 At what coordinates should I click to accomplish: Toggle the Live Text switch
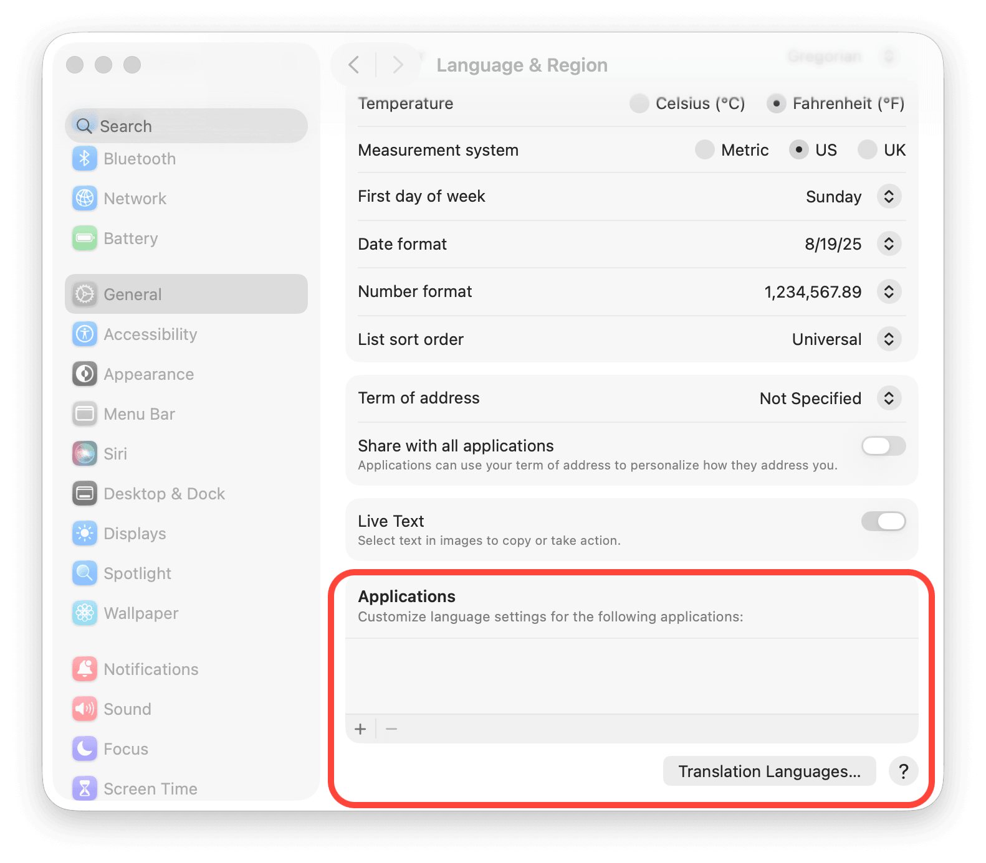tap(883, 521)
